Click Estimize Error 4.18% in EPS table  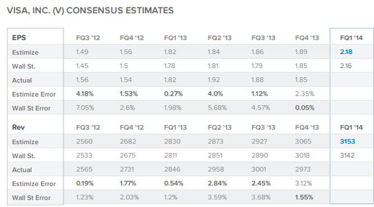[85, 94]
